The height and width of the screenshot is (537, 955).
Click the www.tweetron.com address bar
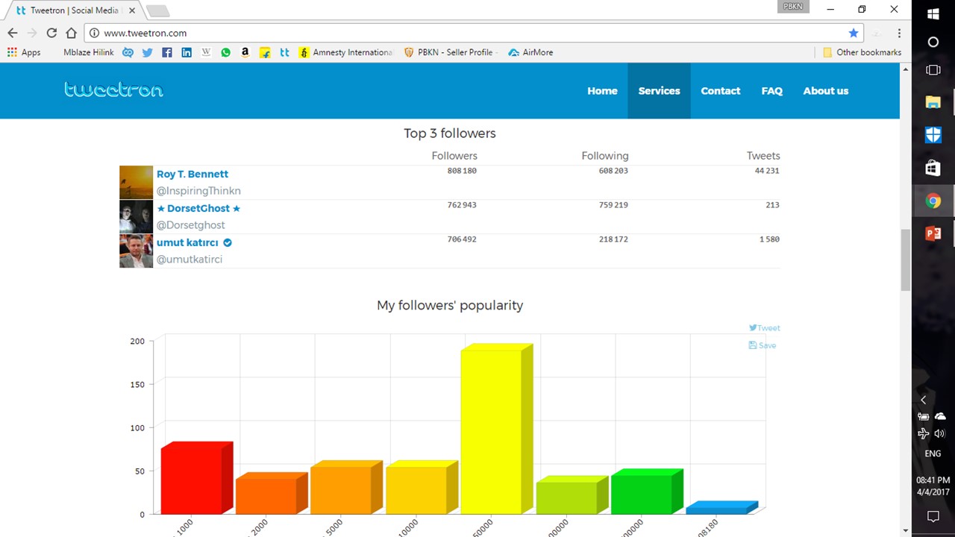448,33
